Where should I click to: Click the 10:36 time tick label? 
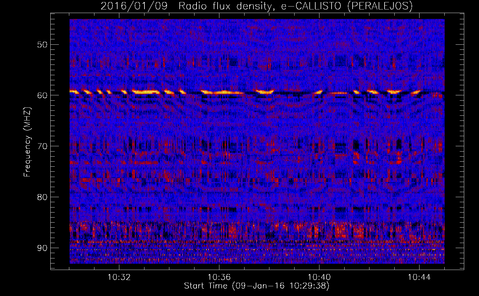[x=219, y=277]
